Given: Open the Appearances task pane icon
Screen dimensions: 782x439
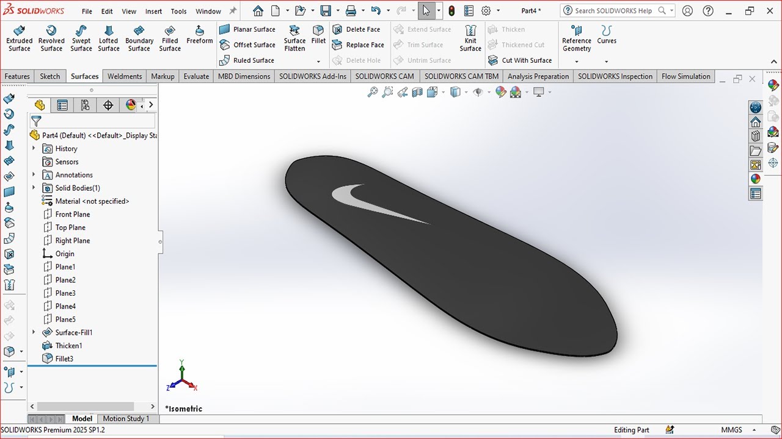Looking at the screenshot, I should click(x=756, y=179).
